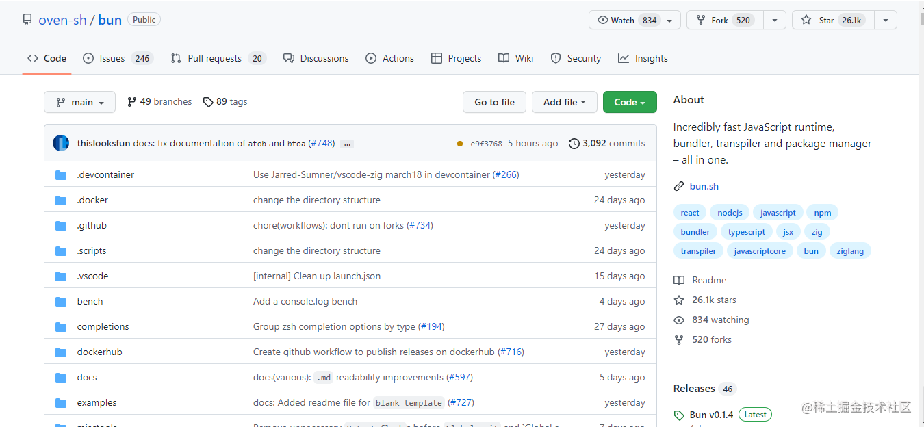The image size is (924, 427).
Task: Click the javascriptcore topic tag
Action: [760, 251]
